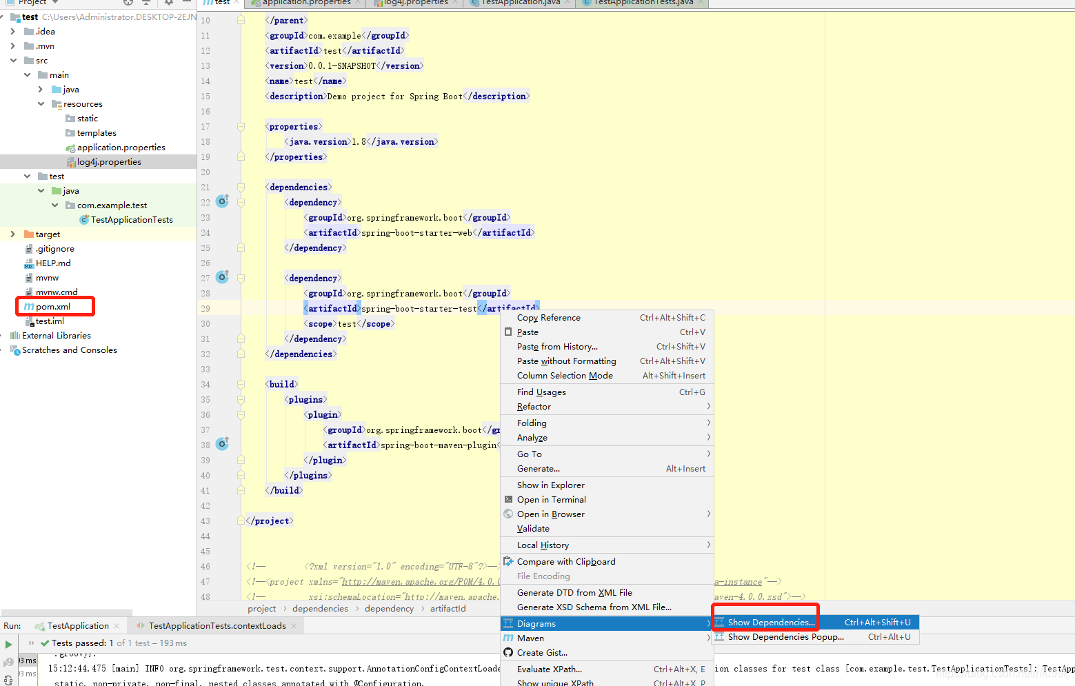Select Show Dependencies... submenu item
Screen dimensions: 1075x686
815,623
